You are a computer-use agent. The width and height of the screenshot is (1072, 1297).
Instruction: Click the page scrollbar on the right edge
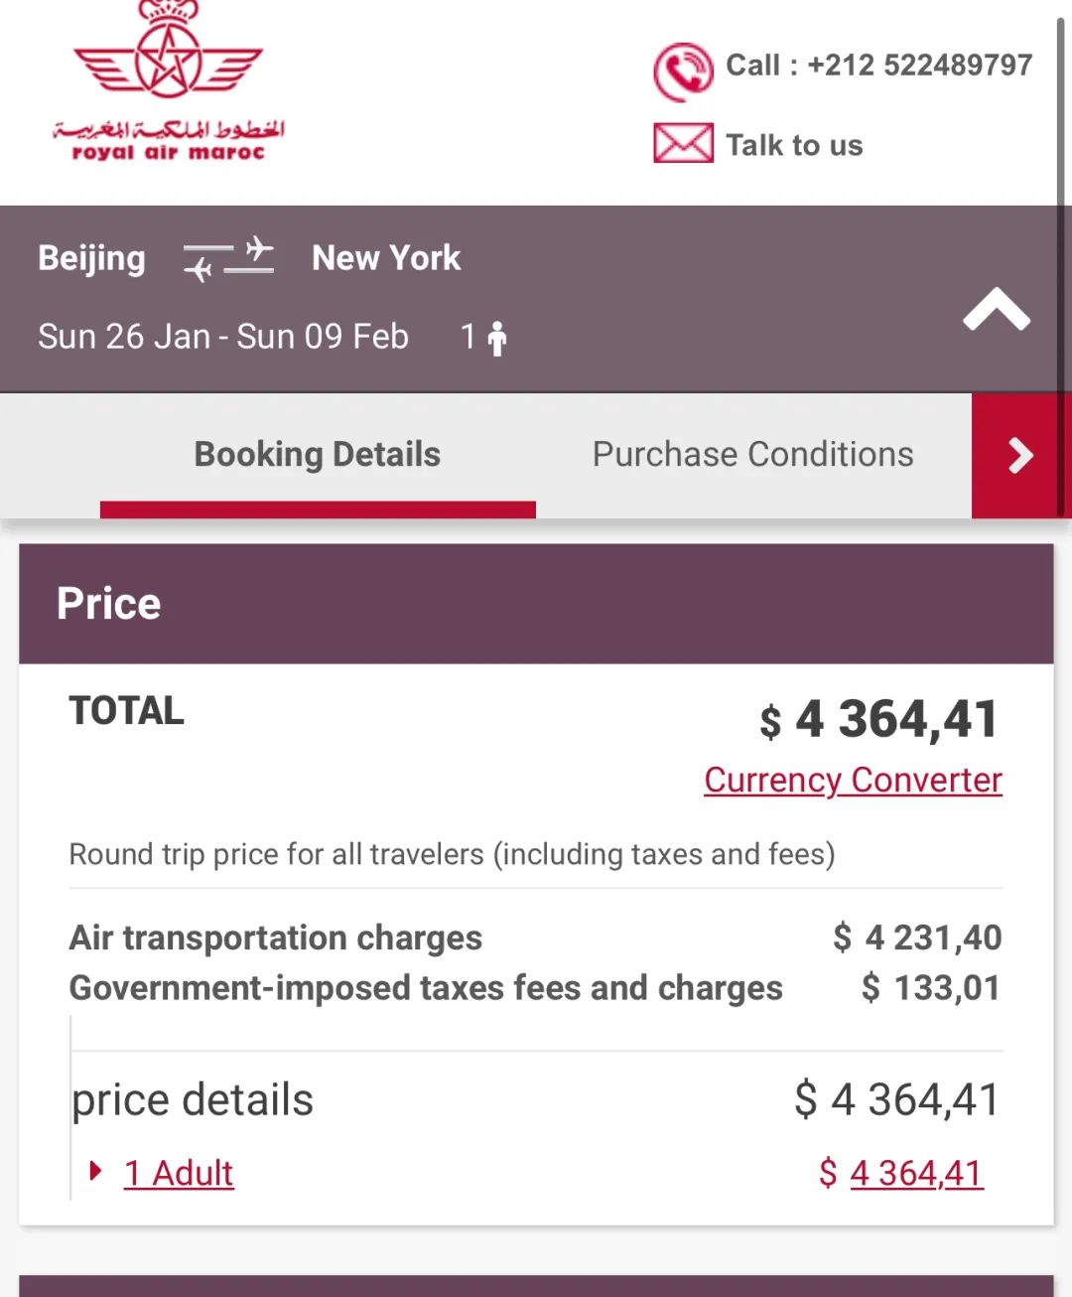pos(1060,199)
